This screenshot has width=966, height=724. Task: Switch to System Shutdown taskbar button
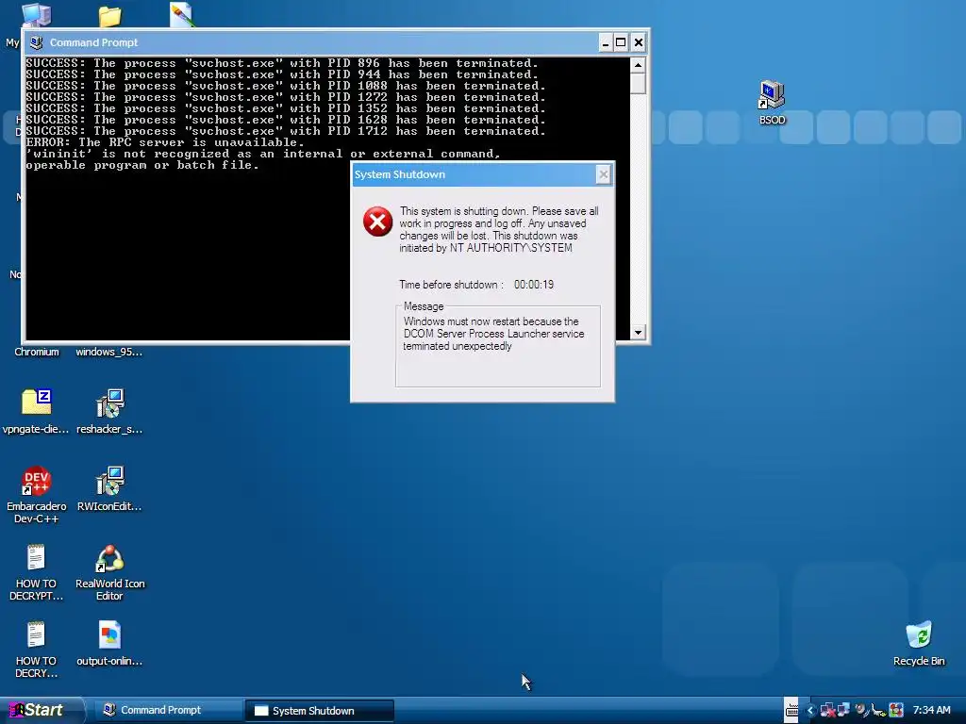[319, 711]
